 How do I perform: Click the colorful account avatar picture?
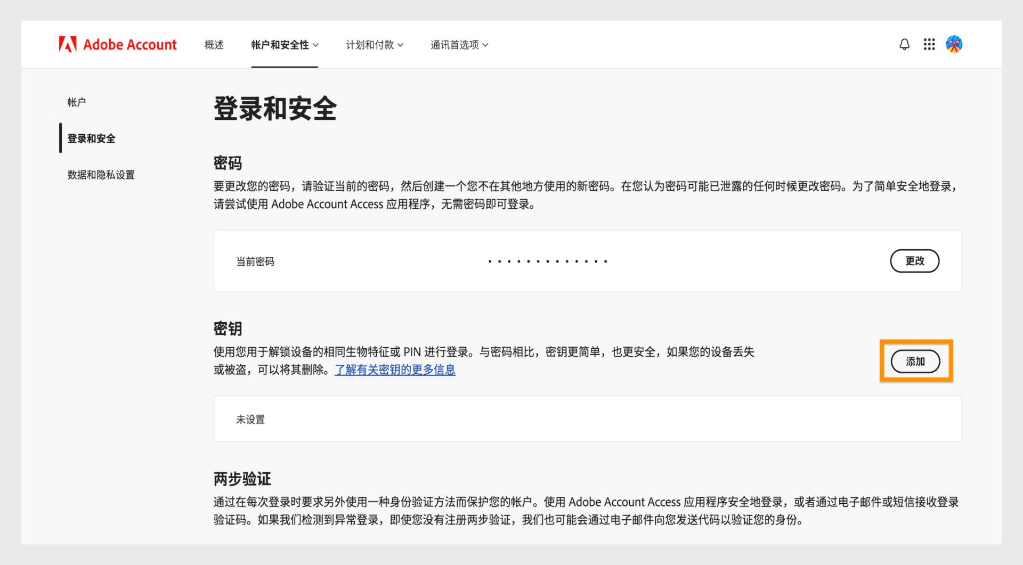pos(954,44)
